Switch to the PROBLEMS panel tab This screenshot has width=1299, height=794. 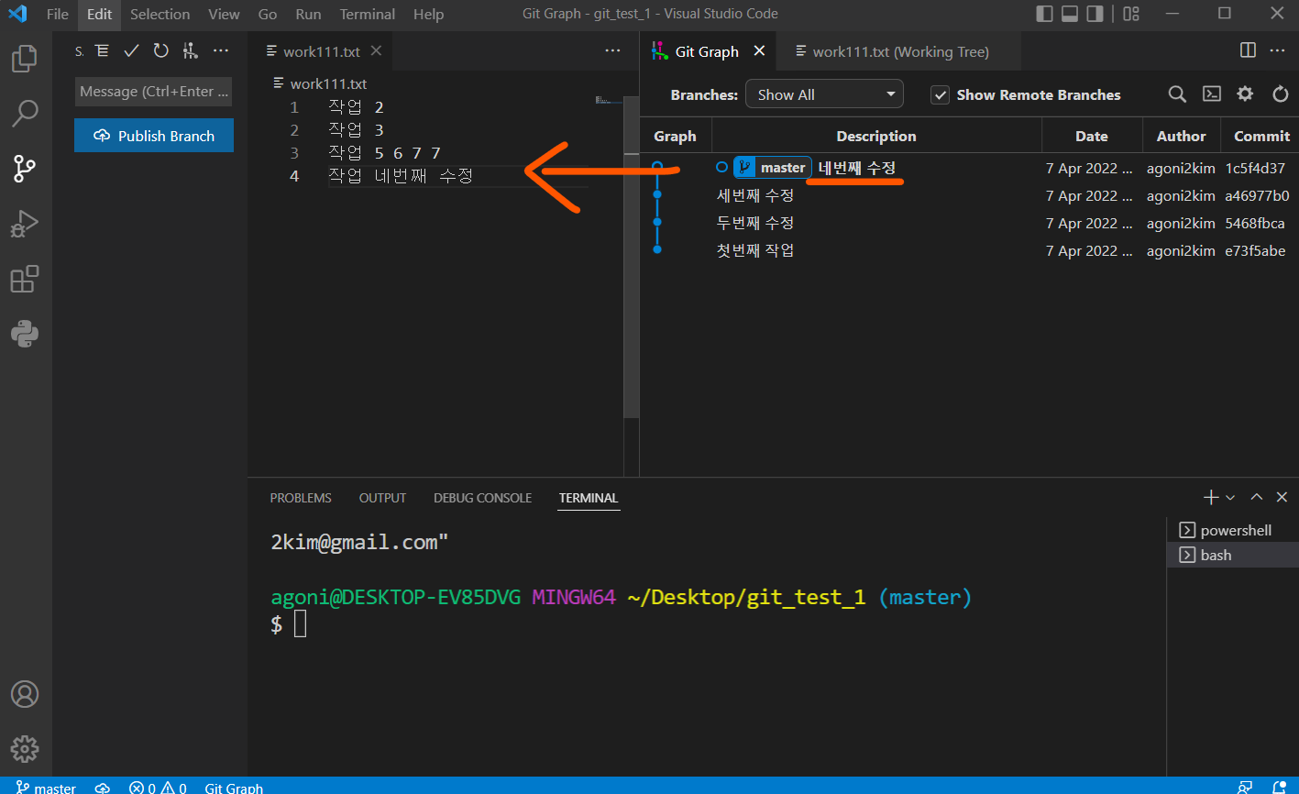(301, 498)
